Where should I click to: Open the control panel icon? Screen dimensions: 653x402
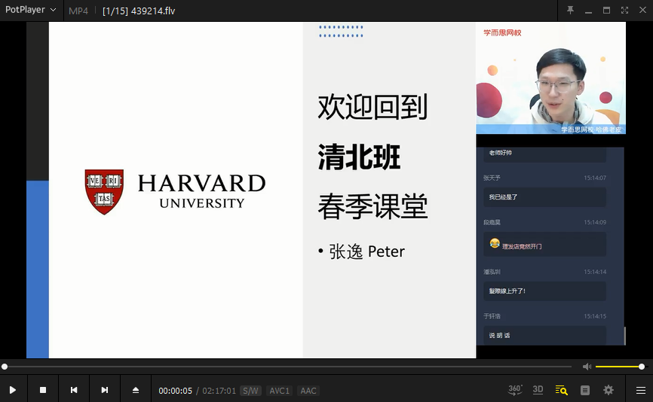585,390
